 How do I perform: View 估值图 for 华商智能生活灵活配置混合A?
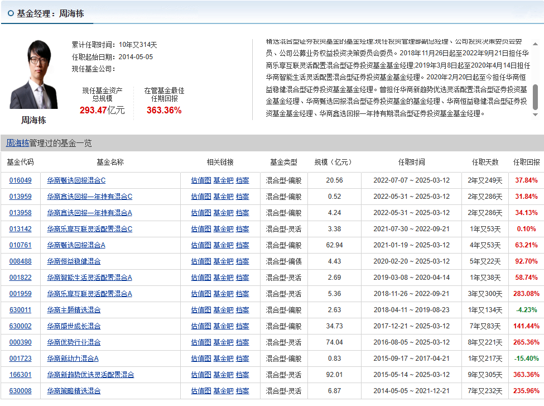201,278
